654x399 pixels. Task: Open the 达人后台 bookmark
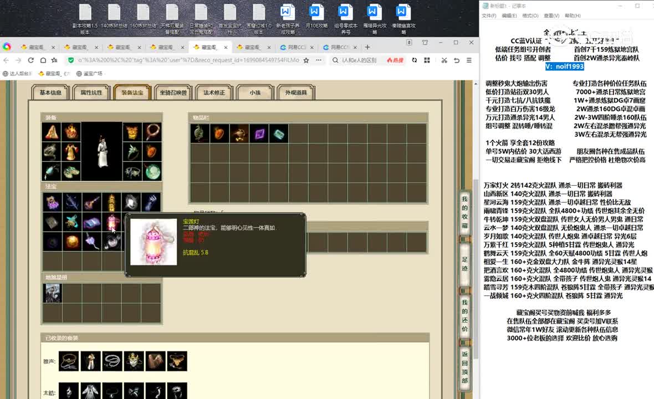coord(17,73)
